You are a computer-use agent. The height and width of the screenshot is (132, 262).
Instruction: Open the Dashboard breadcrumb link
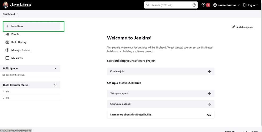click(9, 14)
